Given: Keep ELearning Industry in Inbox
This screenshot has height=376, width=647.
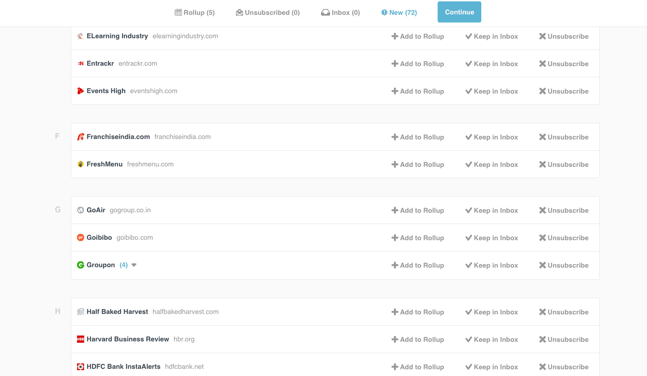Looking at the screenshot, I should coord(492,36).
